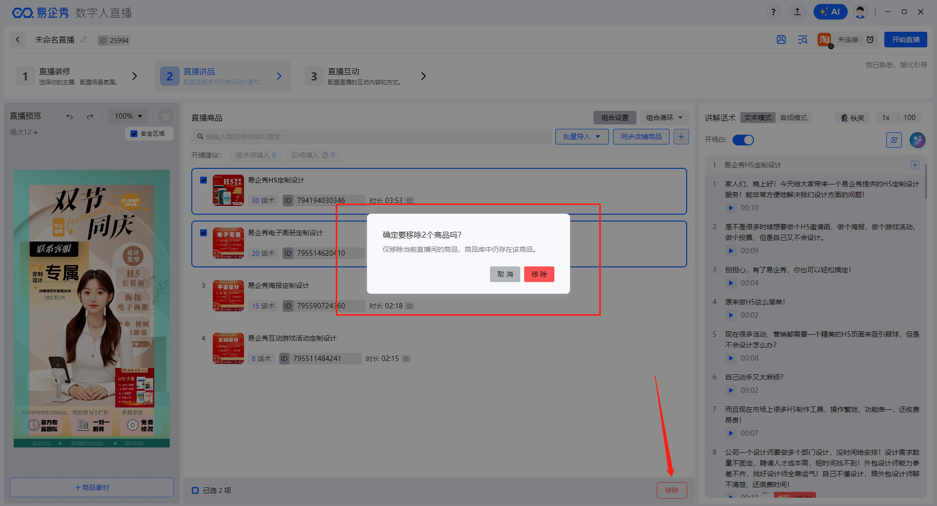Add a product with the plus icon

(x=681, y=137)
